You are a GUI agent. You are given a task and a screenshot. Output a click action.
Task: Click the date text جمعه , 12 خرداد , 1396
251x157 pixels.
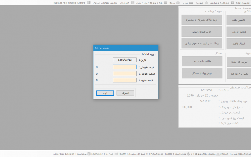[202, 95]
